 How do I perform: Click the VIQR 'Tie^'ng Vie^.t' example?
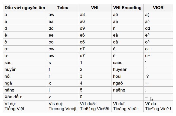tap(158, 109)
